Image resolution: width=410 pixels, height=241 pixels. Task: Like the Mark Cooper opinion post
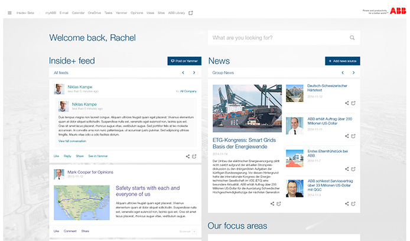pyautogui.click(x=56, y=231)
